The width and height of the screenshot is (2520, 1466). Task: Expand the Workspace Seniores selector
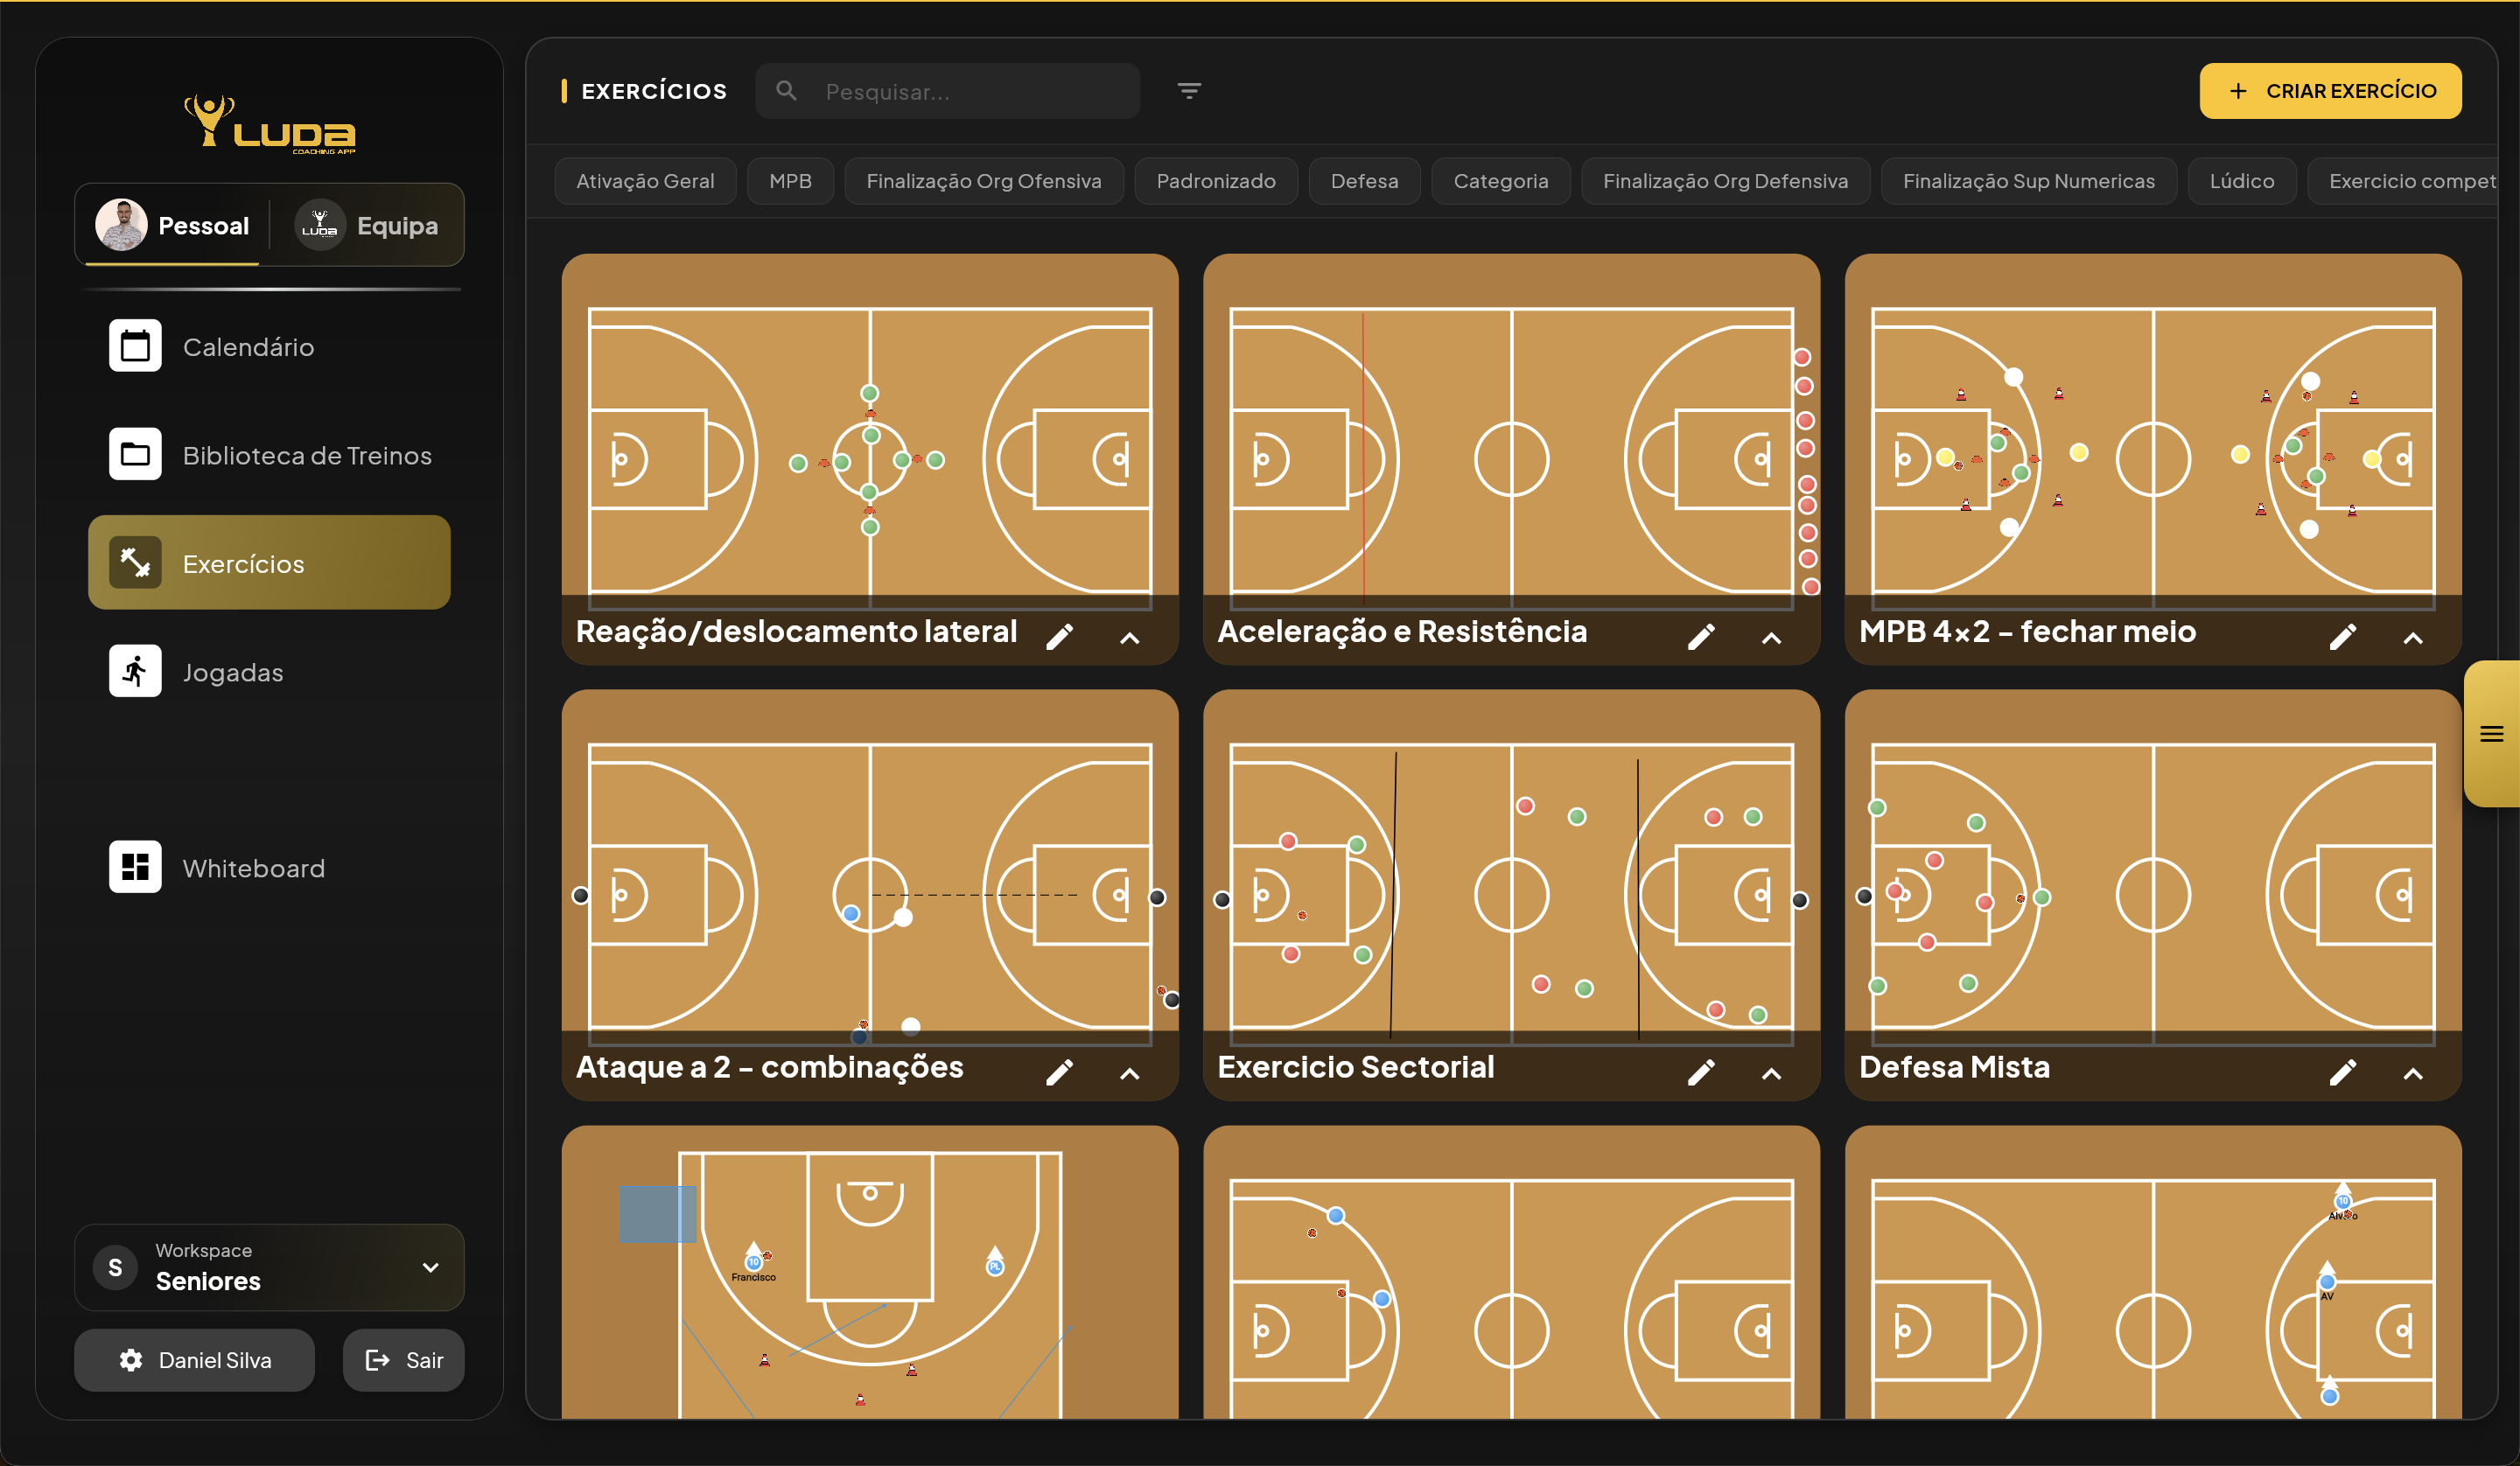coord(430,1267)
